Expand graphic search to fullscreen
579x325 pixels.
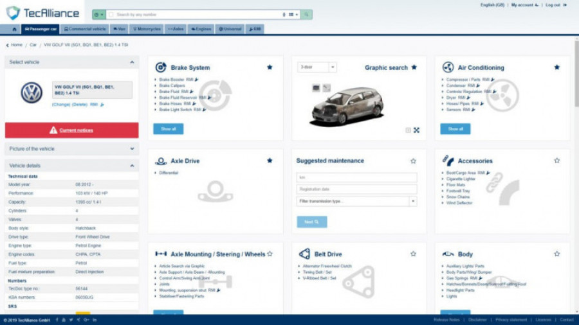[416, 130]
